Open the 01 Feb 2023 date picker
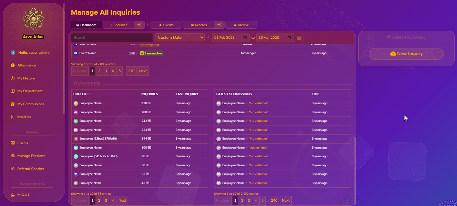Image resolution: width=457 pixels, height=206 pixels. 245,38
